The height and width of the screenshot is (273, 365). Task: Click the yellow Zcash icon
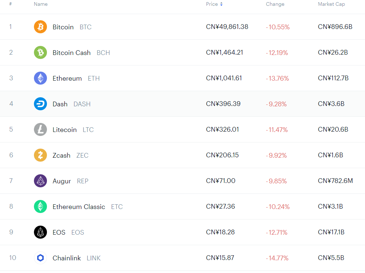[40, 155]
